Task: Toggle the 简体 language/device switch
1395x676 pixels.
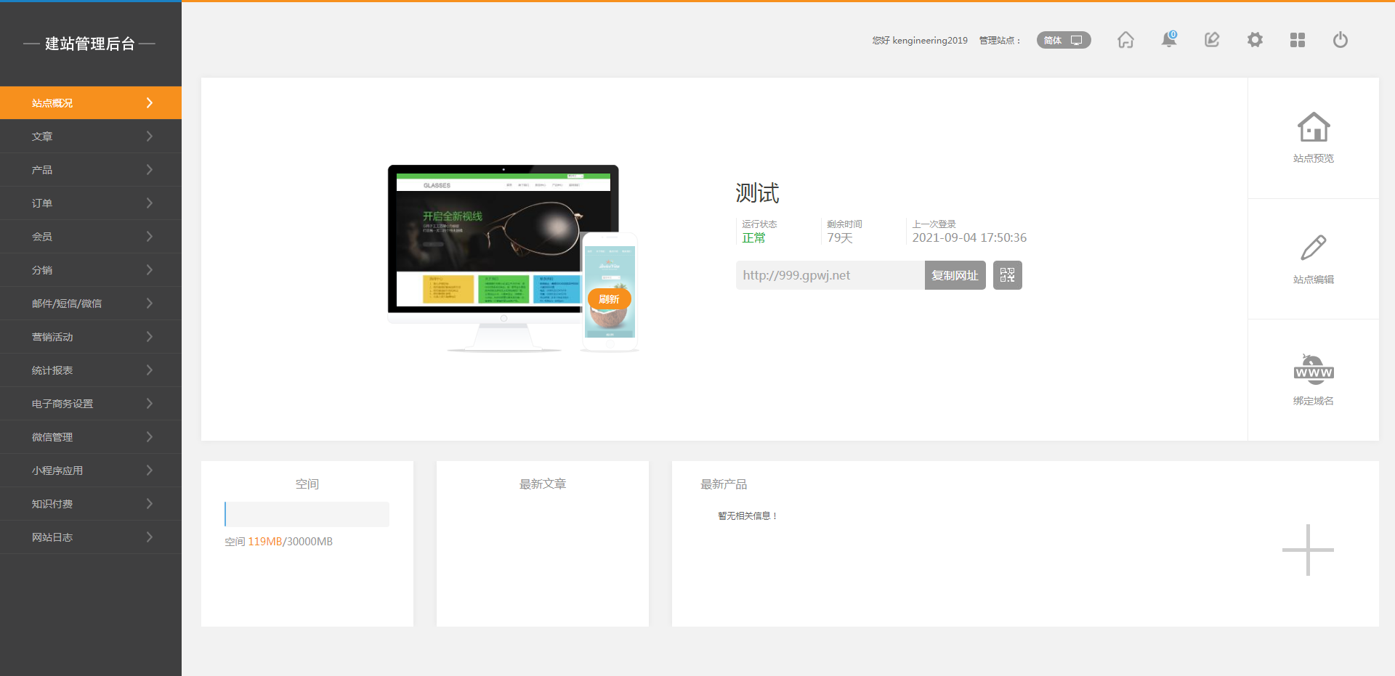Action: point(1063,40)
